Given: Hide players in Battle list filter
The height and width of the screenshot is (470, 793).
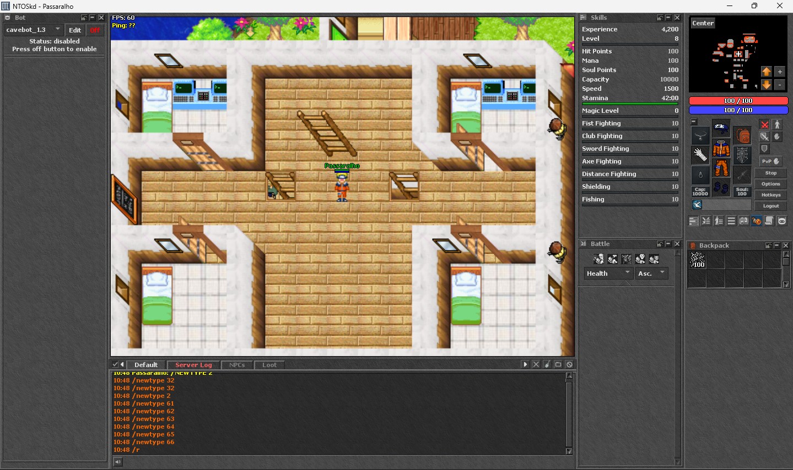Looking at the screenshot, I should click(x=598, y=259).
